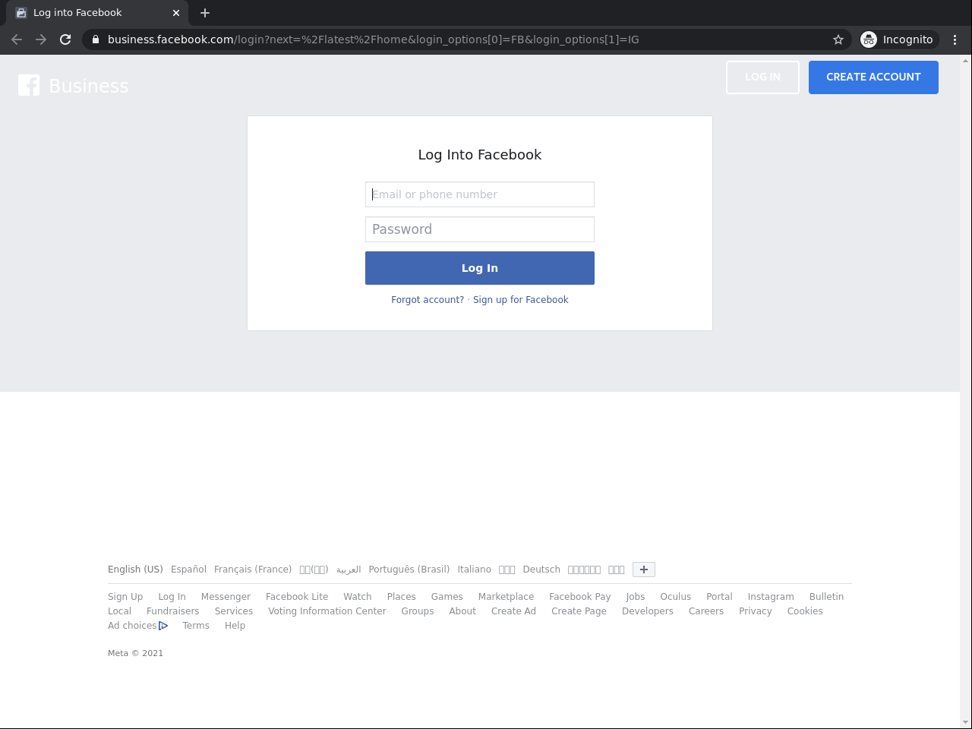Click the browser forward arrow

tap(41, 39)
